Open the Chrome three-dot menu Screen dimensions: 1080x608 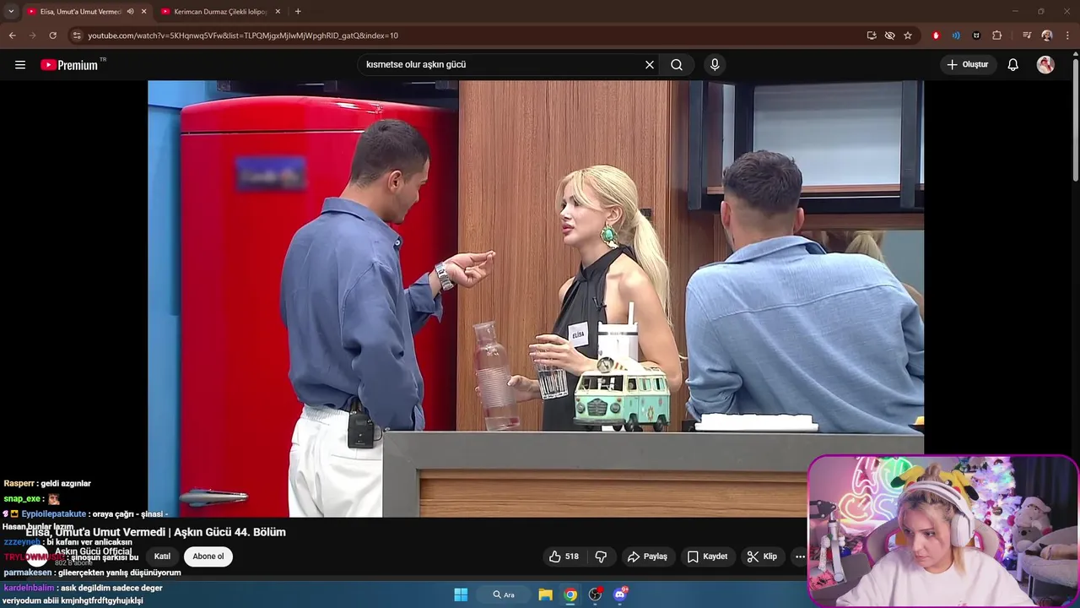click(x=1067, y=35)
